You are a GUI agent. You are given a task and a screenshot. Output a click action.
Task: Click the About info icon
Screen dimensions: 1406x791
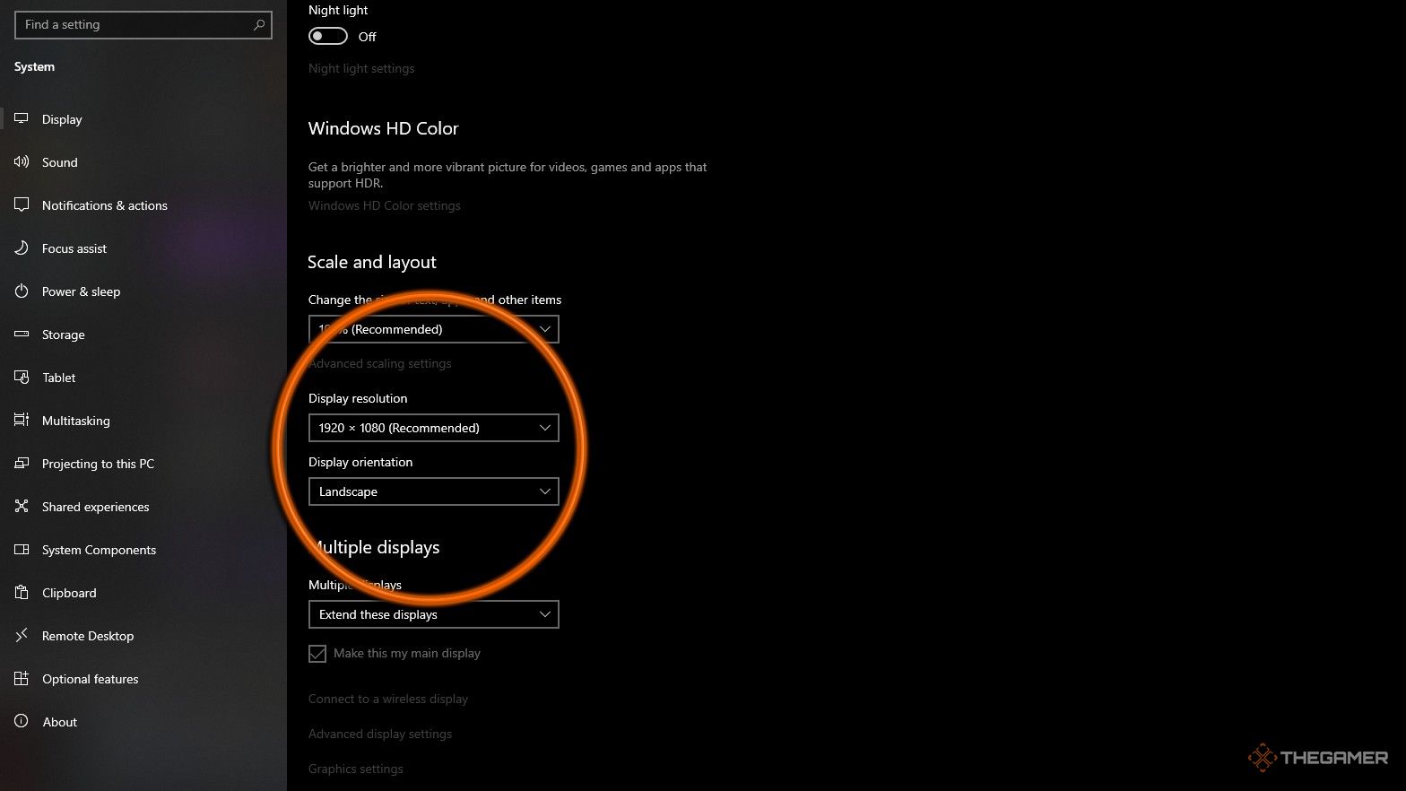click(22, 721)
